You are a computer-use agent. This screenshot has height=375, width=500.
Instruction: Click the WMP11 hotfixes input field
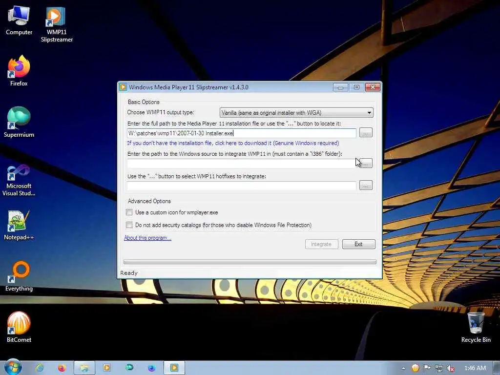click(x=241, y=186)
